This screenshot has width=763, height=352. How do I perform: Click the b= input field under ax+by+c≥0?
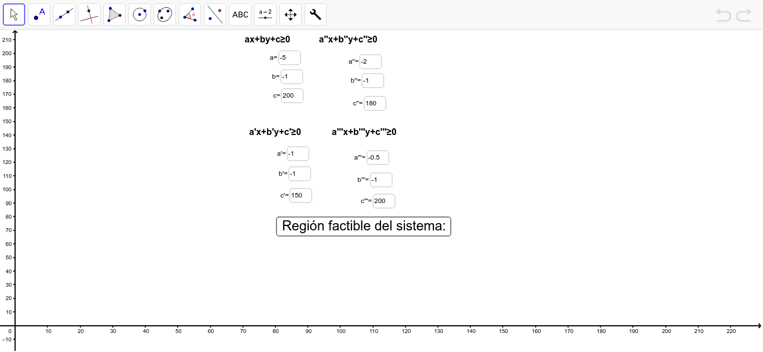[x=292, y=76]
